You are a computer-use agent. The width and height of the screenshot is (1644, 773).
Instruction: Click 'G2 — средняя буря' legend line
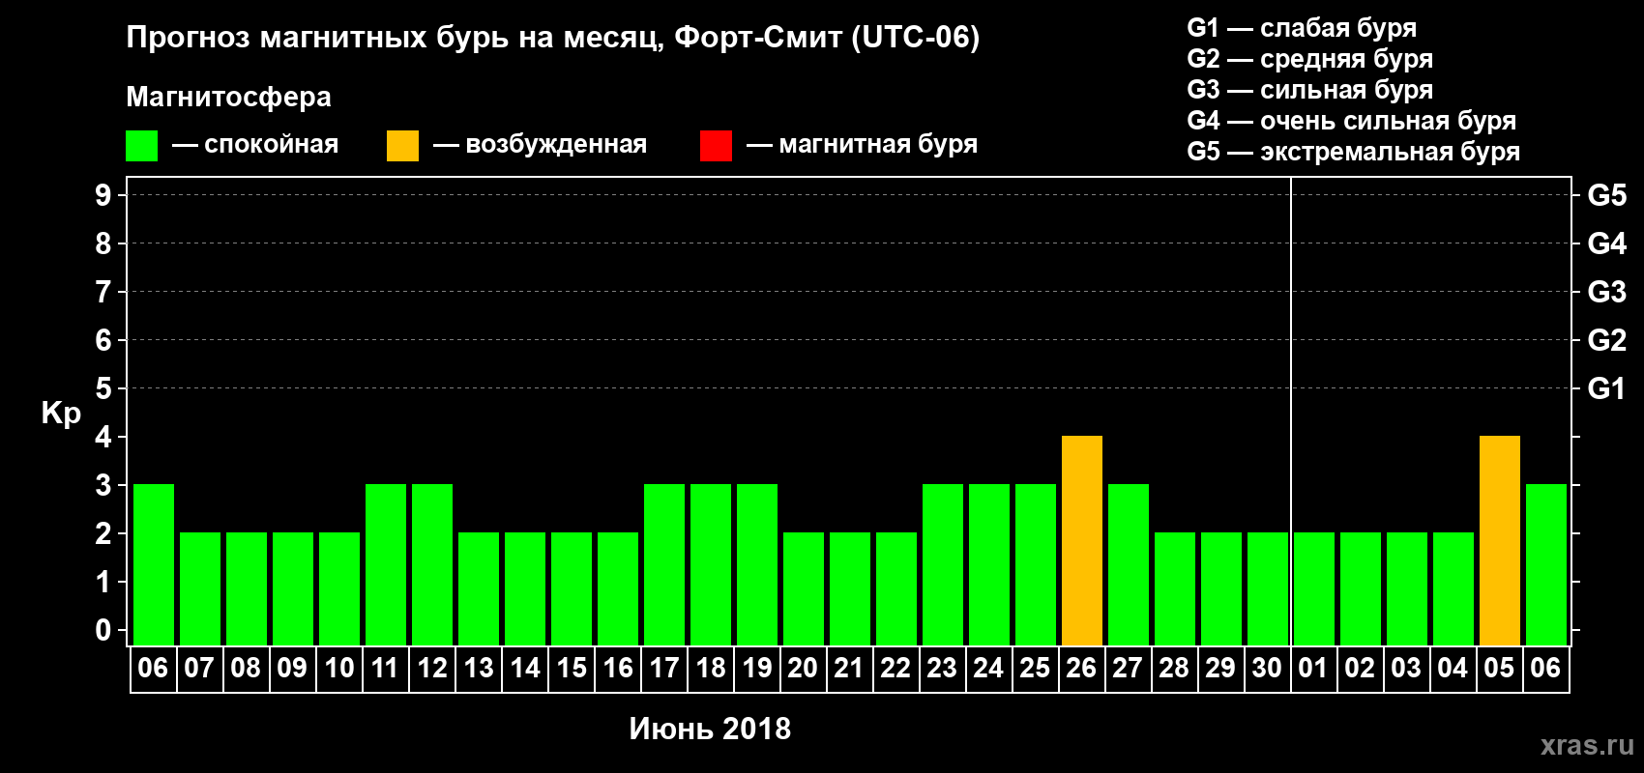tap(1309, 59)
